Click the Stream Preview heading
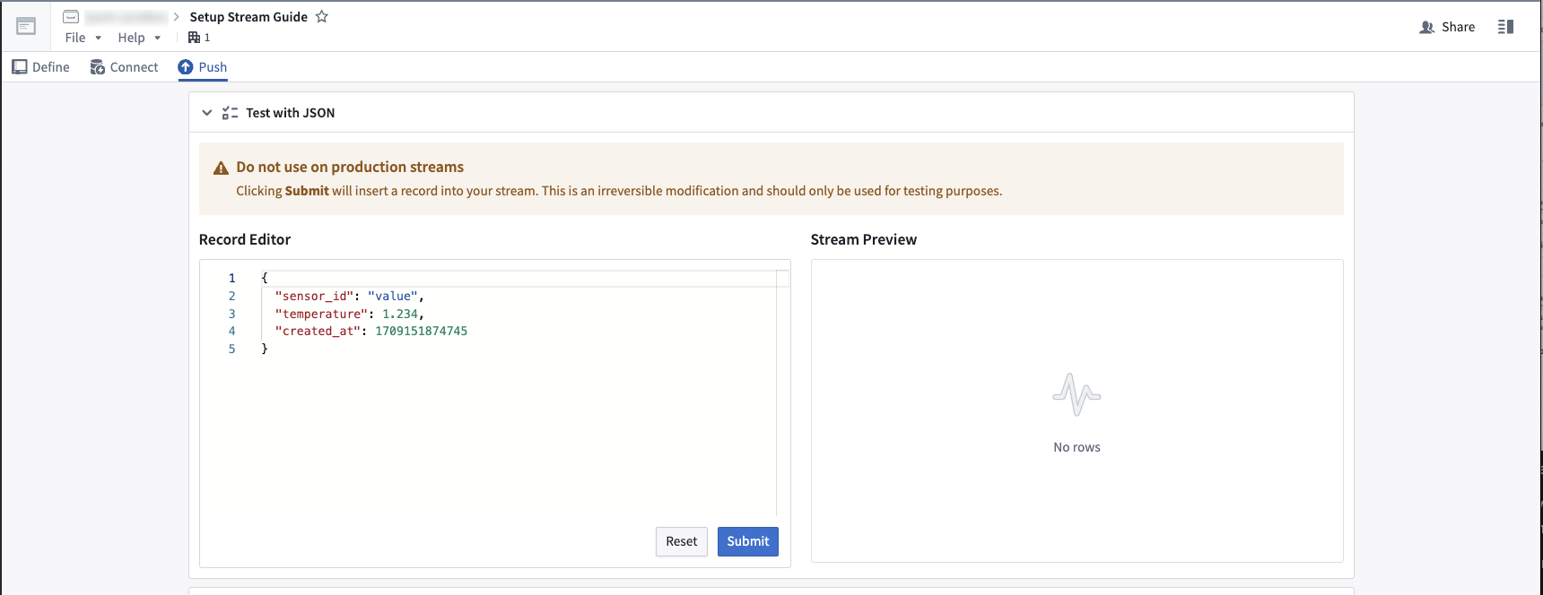1543x595 pixels. pos(864,239)
